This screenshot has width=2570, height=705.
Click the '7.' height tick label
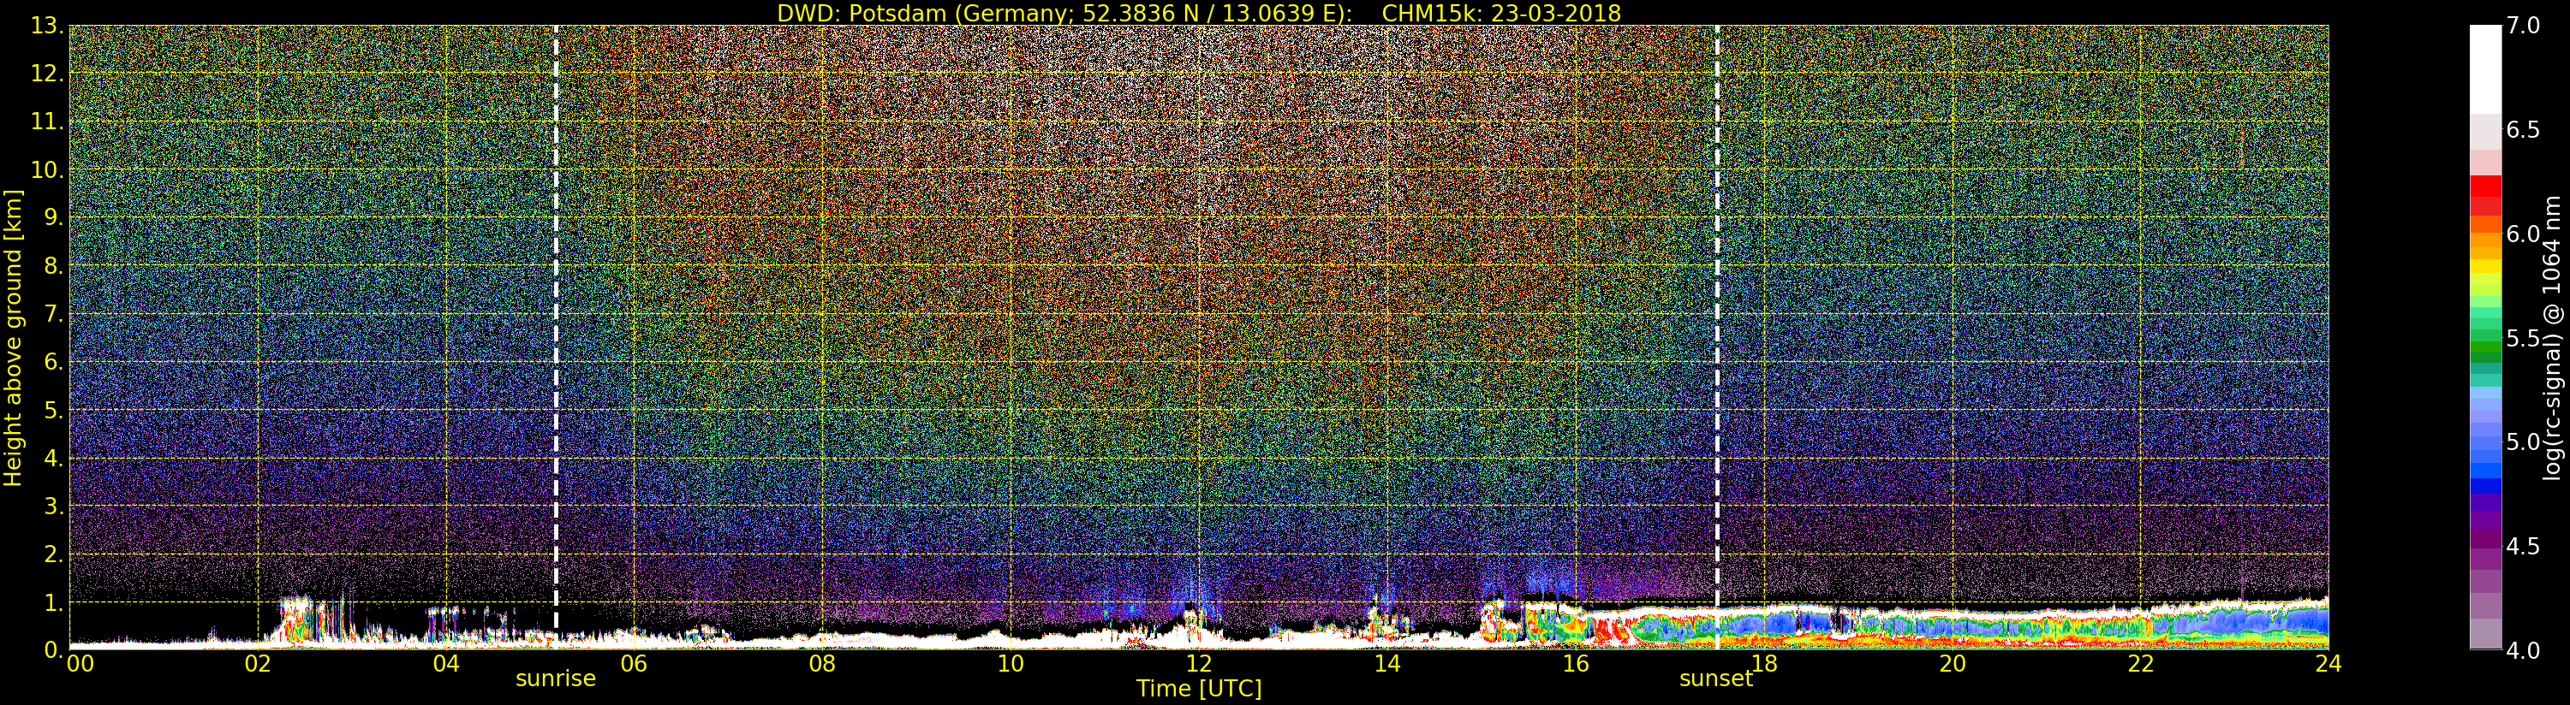pyautogui.click(x=54, y=314)
